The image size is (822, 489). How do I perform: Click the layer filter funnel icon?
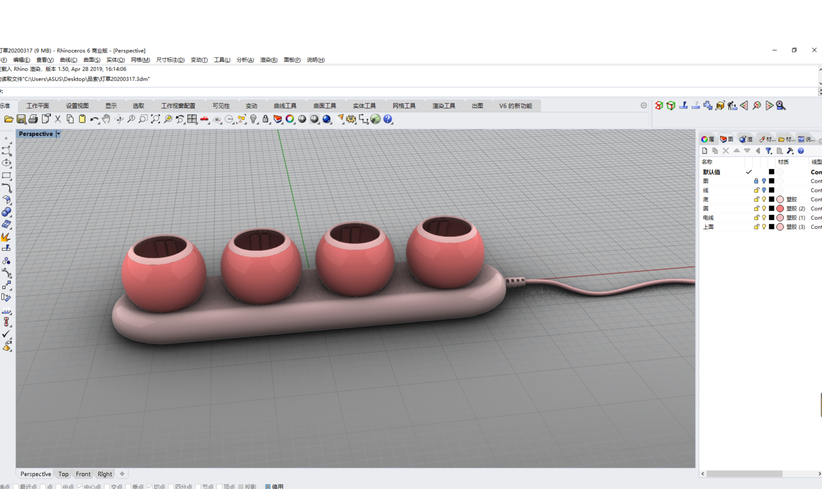pyautogui.click(x=769, y=151)
